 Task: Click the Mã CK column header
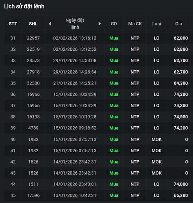click(x=135, y=24)
